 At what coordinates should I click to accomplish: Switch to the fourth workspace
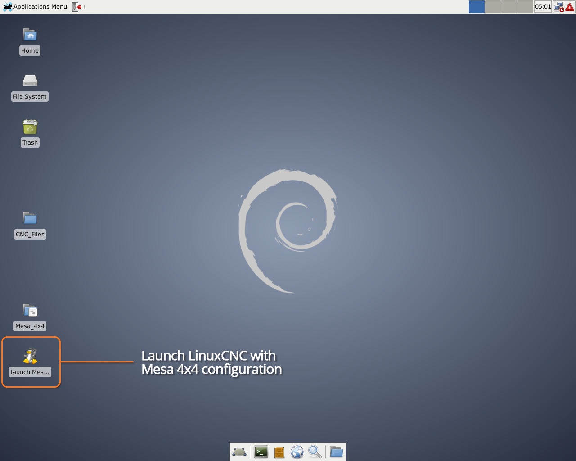pyautogui.click(x=525, y=7)
